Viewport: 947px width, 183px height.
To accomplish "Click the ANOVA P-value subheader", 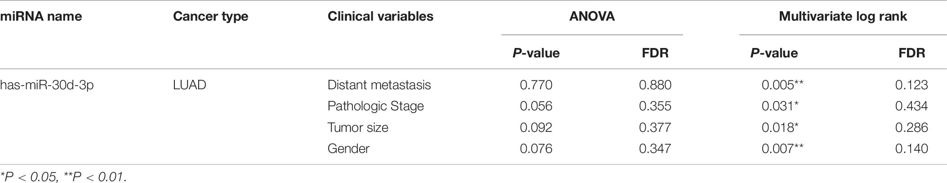I will tap(536, 53).
